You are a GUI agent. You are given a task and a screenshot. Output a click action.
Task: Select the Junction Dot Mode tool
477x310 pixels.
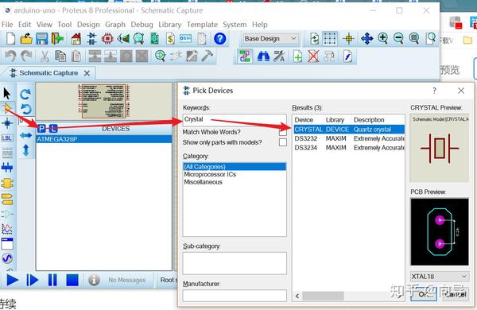tap(6, 123)
